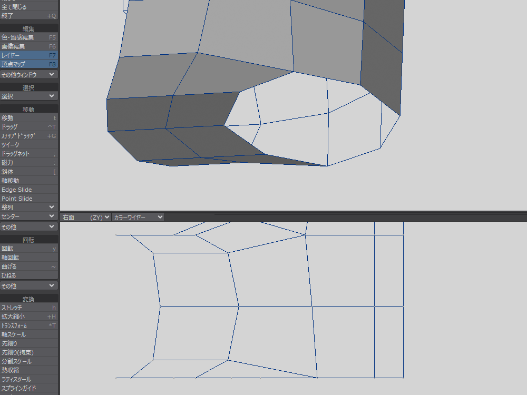Image resolution: width=527 pixels, height=395 pixels.
Task: Open the 選択 selection dropdown
Action: pyautogui.click(x=28, y=96)
